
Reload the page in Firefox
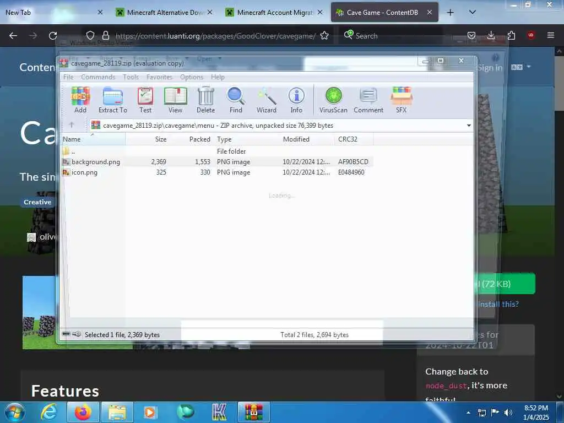53,36
